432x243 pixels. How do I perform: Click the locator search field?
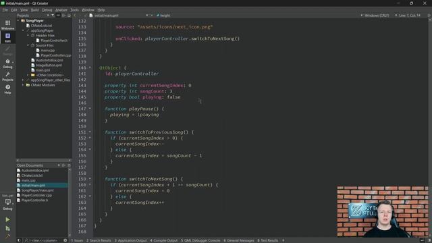pos(43,240)
